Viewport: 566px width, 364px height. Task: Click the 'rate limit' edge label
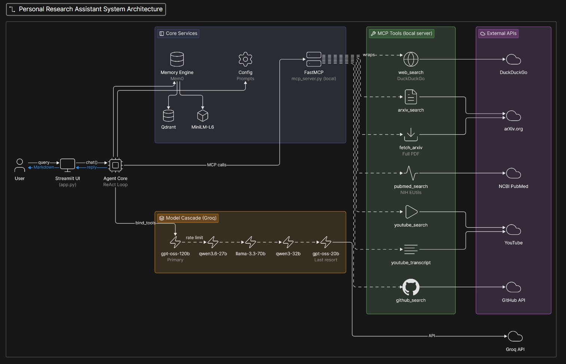[194, 238]
